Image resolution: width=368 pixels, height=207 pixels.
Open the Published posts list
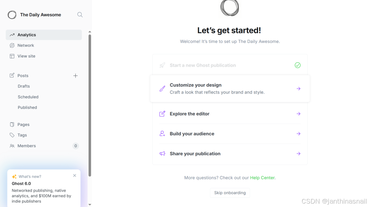[27, 108]
